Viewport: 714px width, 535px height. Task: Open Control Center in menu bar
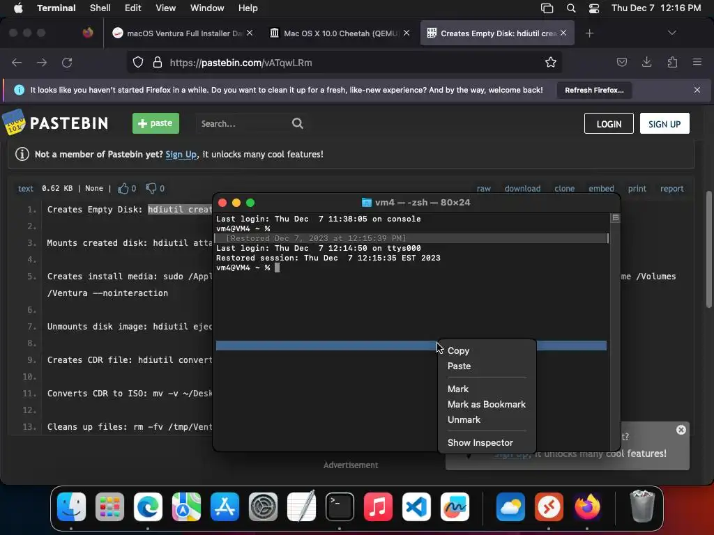(594, 8)
